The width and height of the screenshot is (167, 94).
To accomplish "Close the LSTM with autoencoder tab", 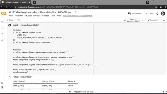I will tap(29, 2).
